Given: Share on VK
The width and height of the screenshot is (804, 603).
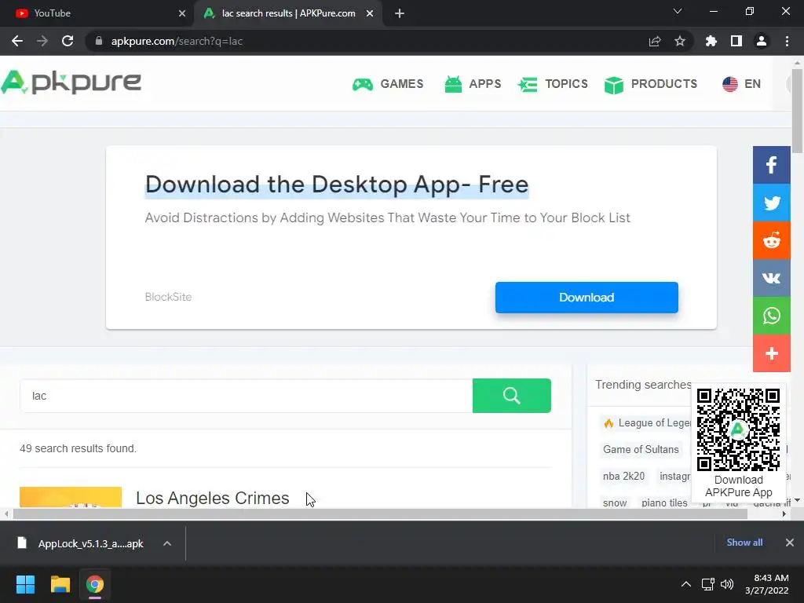Looking at the screenshot, I should (771, 278).
